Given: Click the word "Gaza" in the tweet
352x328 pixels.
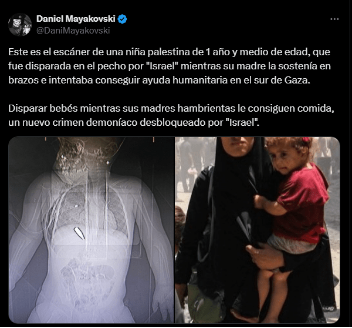Looking at the screenshot, I should click(297, 81).
